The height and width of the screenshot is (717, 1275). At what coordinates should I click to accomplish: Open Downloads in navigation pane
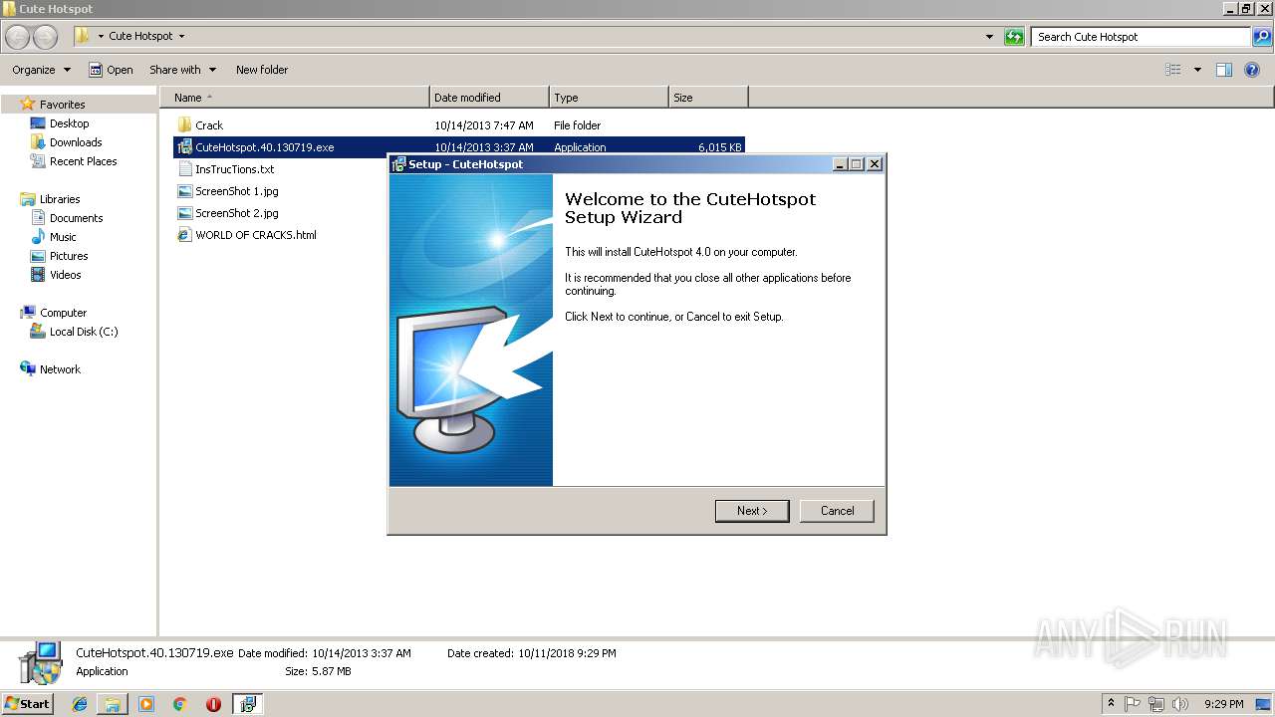(x=76, y=142)
